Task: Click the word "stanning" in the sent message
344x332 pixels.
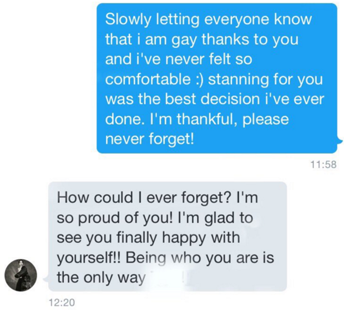Action: [x=238, y=80]
